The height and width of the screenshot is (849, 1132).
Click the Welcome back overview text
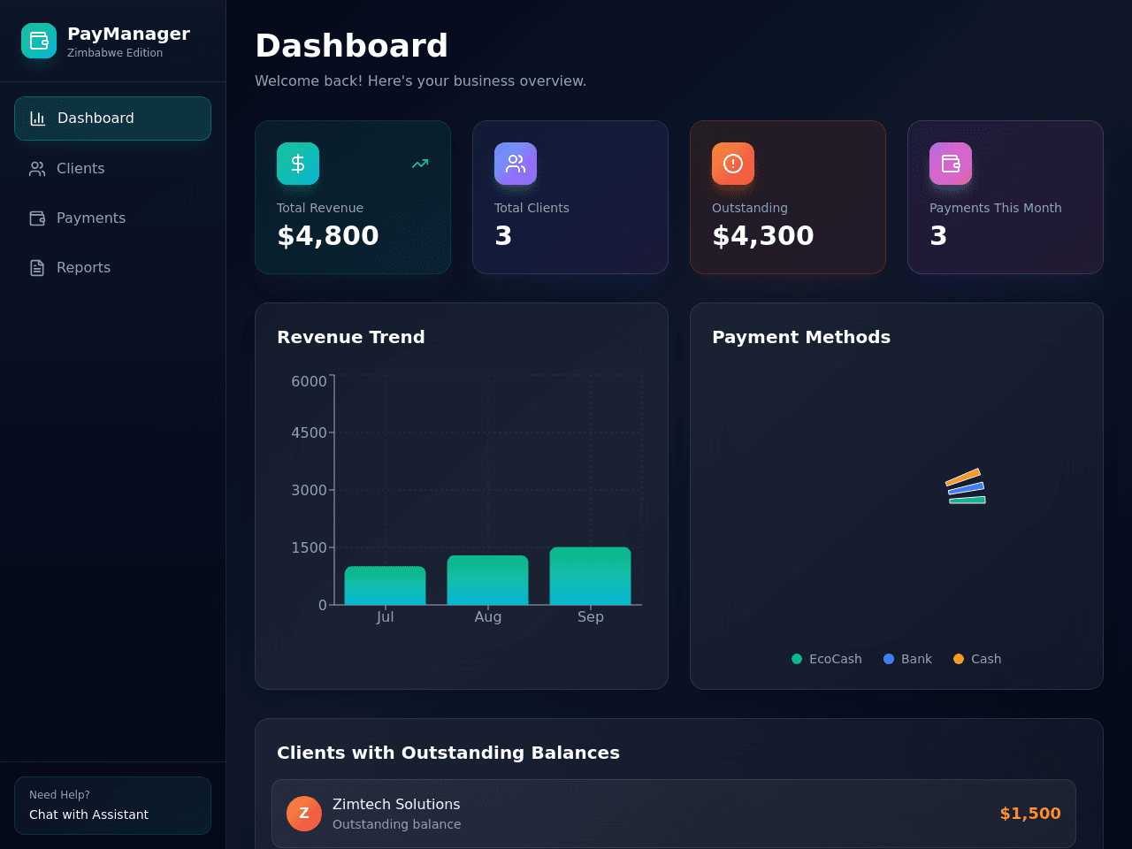(x=421, y=80)
